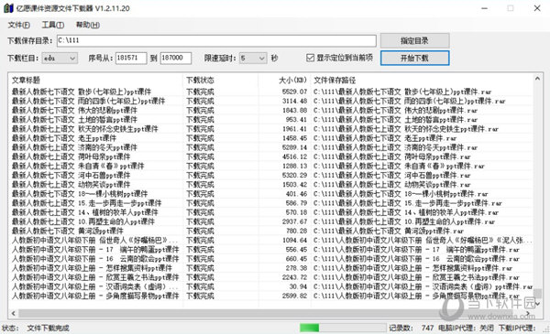Select row 散步(七年级上)ppt课件
Screen dimensions: 550x334
(270, 92)
